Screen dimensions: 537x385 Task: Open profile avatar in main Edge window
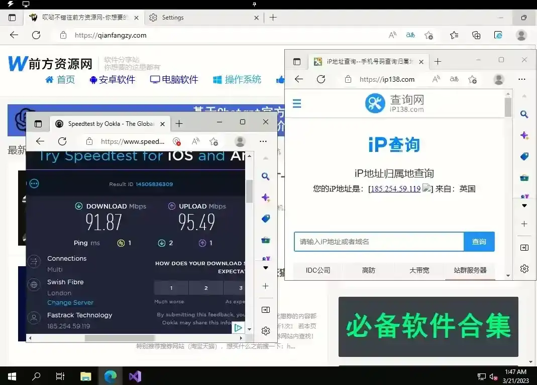pyautogui.click(x=521, y=35)
